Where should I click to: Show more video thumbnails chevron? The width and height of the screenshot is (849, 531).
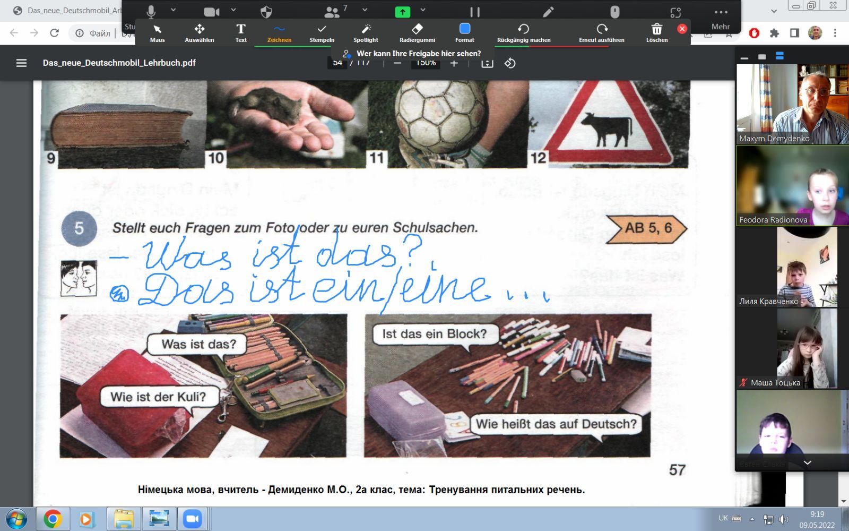pos(807,463)
